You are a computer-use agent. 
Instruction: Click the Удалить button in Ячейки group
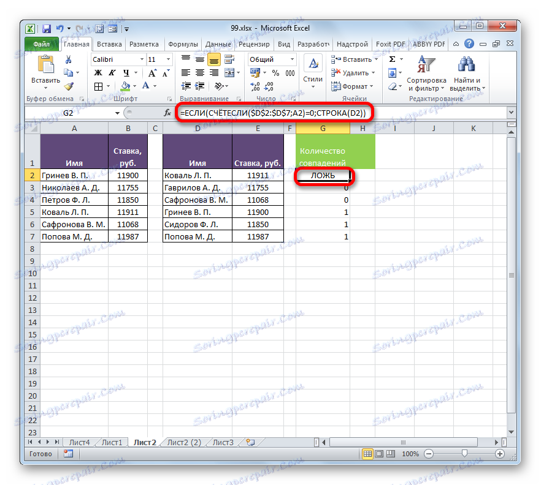(351, 72)
